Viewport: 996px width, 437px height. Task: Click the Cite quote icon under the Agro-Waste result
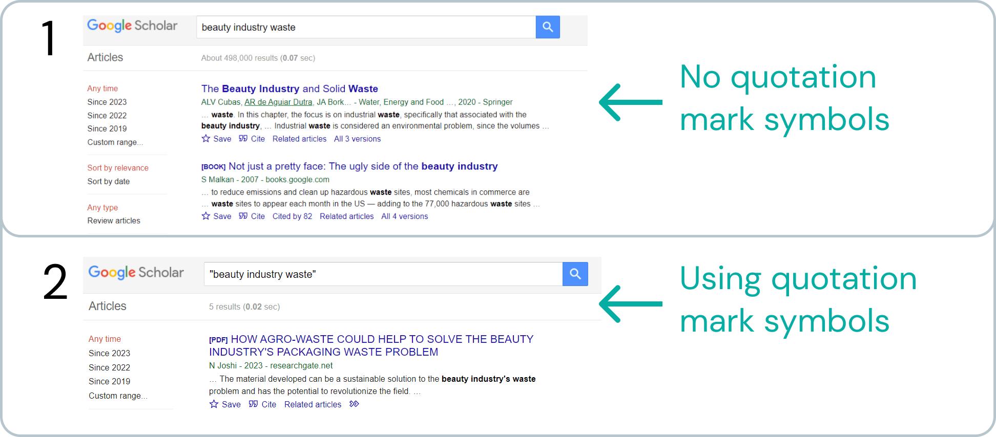(253, 404)
